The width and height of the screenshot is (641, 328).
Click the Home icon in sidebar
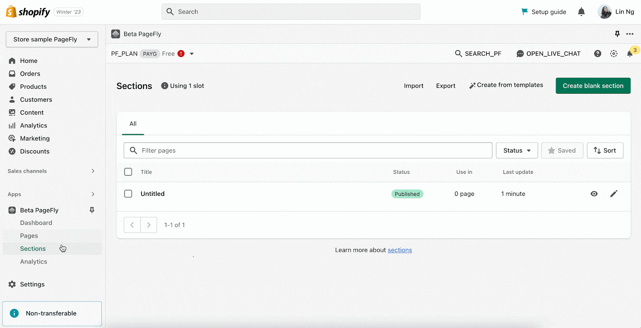point(12,61)
